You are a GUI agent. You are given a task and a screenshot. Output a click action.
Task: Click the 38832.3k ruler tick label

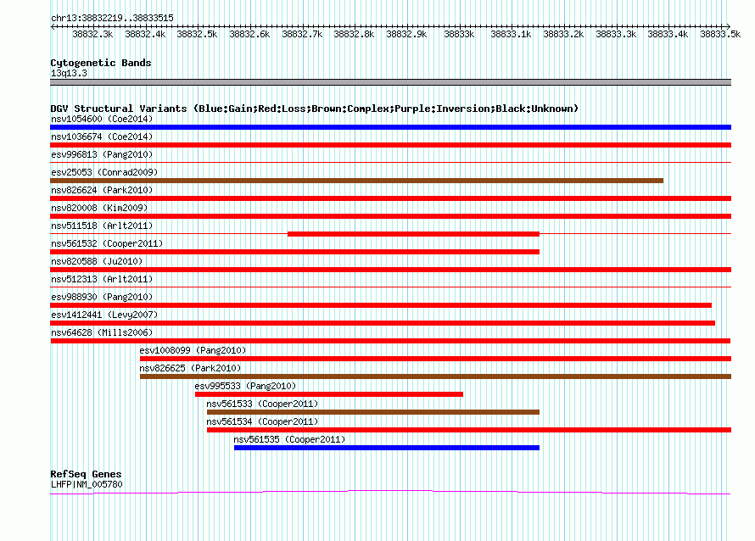pyautogui.click(x=92, y=34)
